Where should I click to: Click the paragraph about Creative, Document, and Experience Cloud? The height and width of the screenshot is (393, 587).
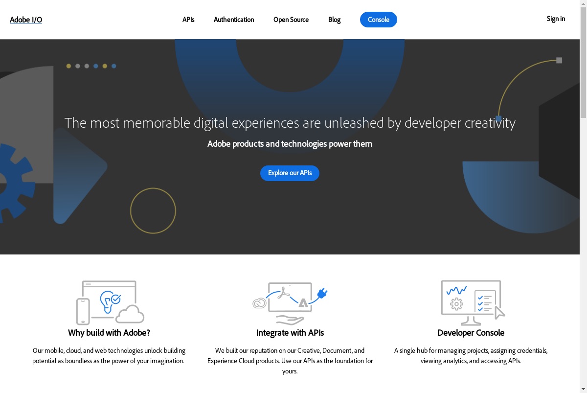[290, 361]
